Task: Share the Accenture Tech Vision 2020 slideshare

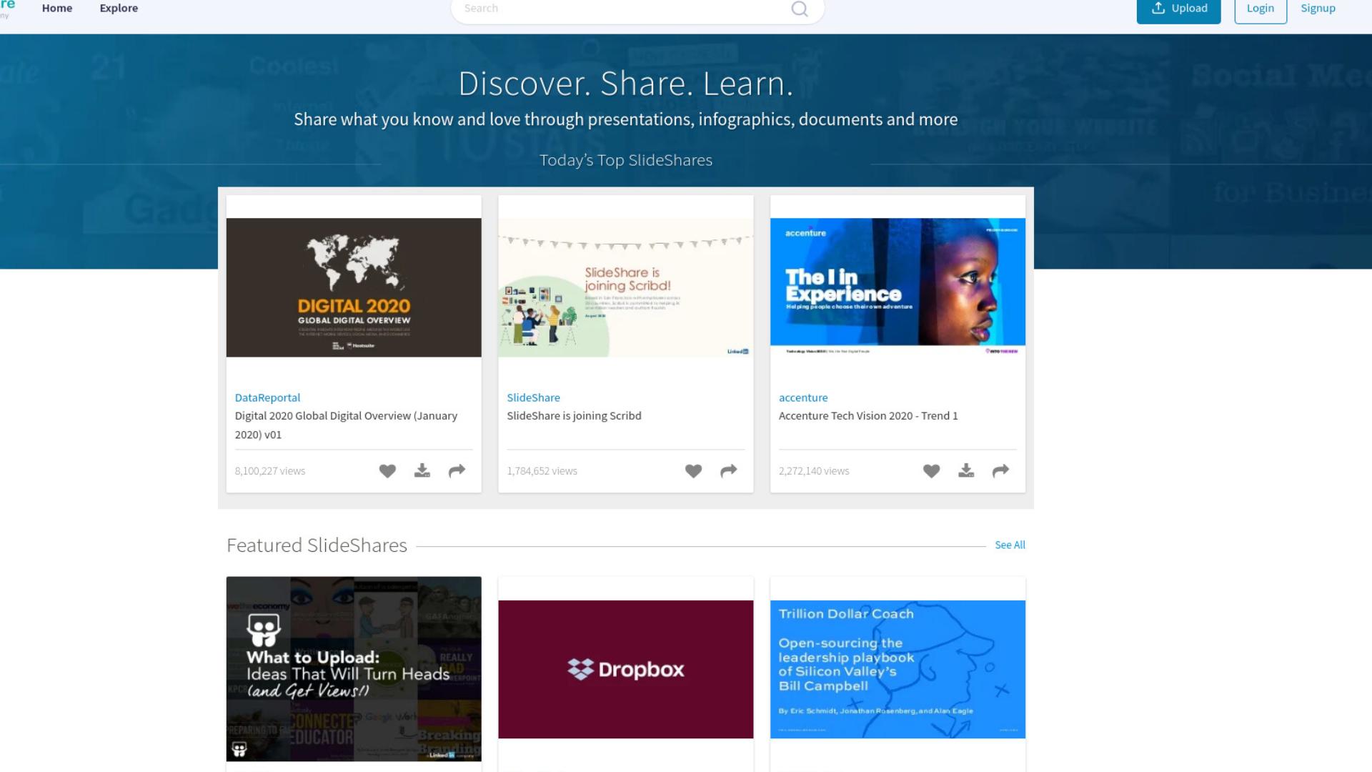Action: [x=1000, y=470]
